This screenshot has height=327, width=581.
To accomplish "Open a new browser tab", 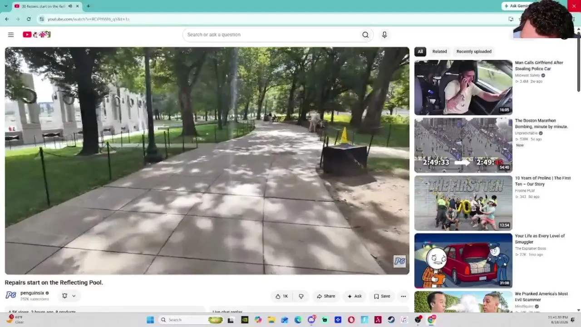I will [x=88, y=6].
